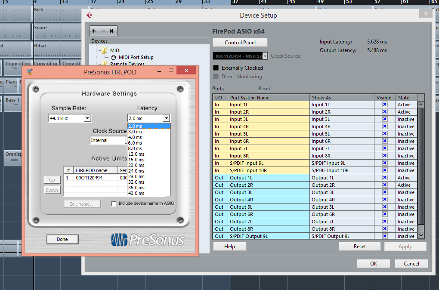This screenshot has width=439, height=290.
Task: Click the collapse device list arrow icon
Action: tap(111, 31)
